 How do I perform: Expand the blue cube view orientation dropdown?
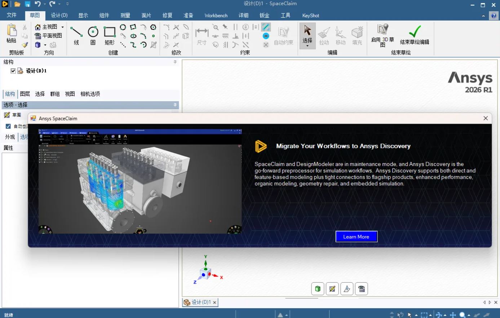pos(45,45)
